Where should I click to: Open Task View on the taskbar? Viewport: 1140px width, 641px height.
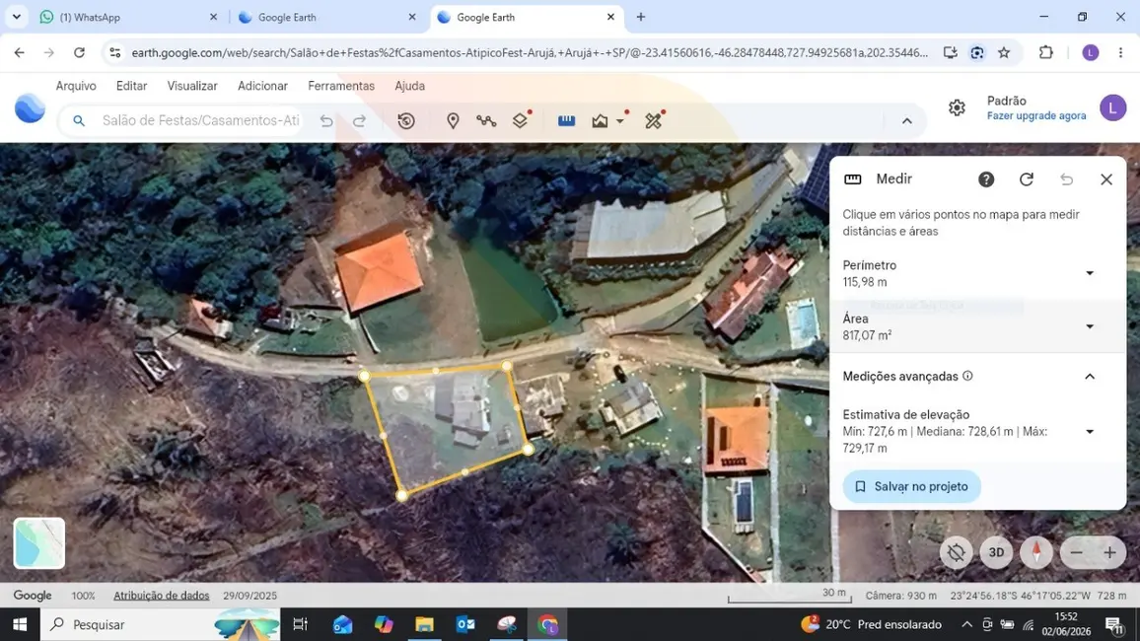tap(300, 624)
